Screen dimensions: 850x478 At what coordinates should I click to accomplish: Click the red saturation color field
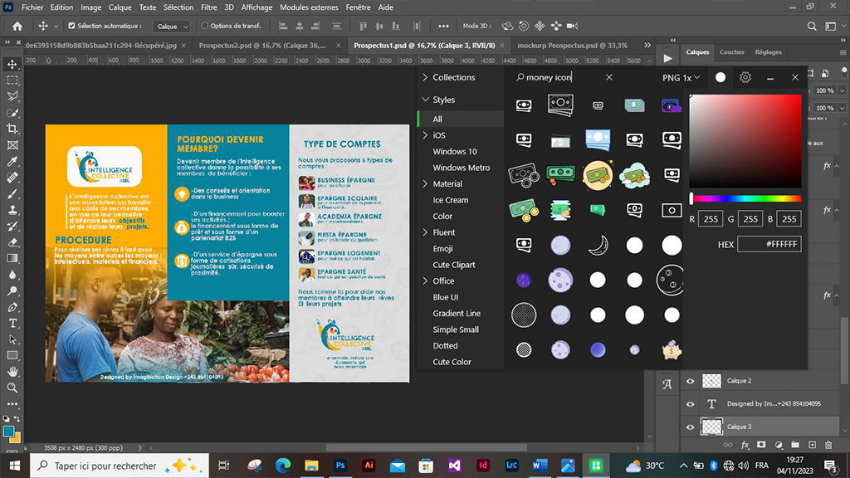(745, 141)
